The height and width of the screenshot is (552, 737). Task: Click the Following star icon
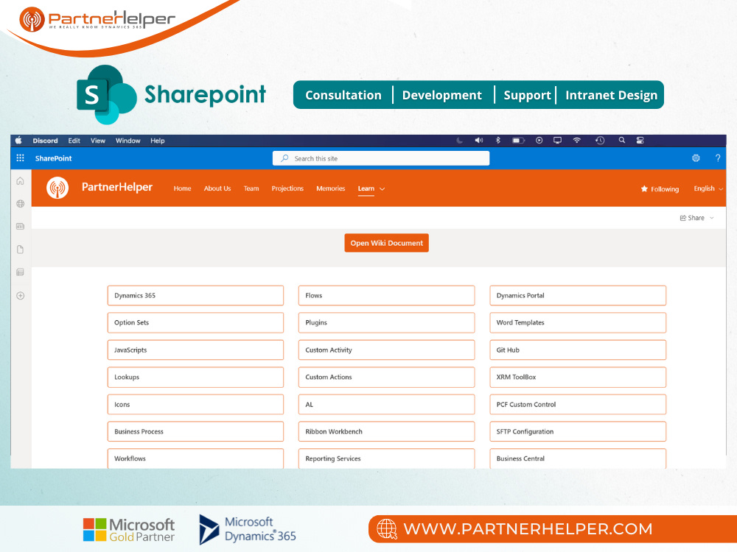[x=644, y=188]
